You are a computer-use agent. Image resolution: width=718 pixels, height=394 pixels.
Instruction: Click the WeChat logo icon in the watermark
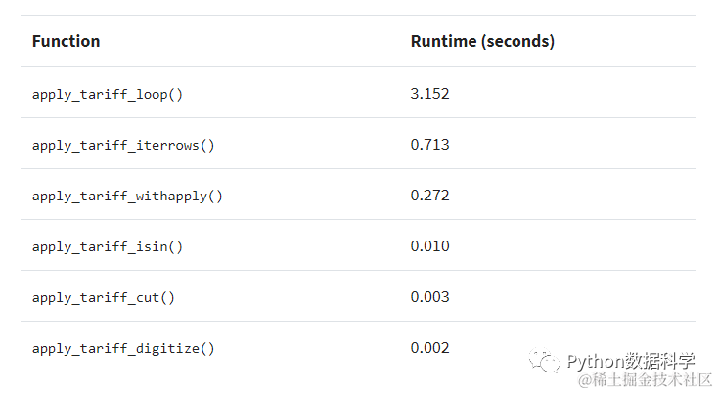tap(545, 361)
